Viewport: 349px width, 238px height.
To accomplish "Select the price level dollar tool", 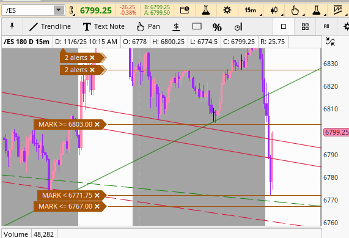I will point(176,27).
